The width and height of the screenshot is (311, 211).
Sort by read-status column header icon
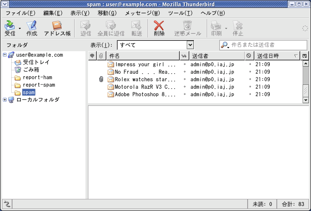(184, 56)
